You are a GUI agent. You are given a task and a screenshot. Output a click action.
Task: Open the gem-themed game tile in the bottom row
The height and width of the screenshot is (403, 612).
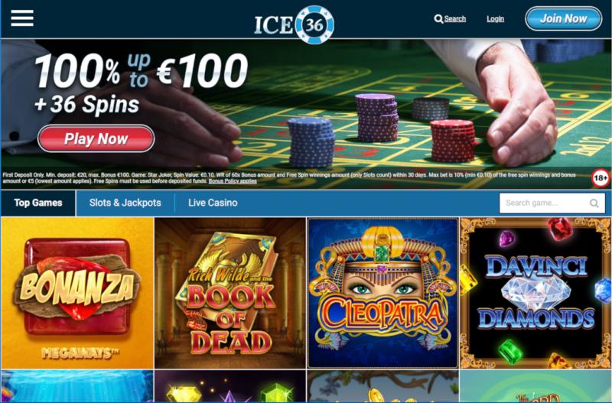click(230, 386)
